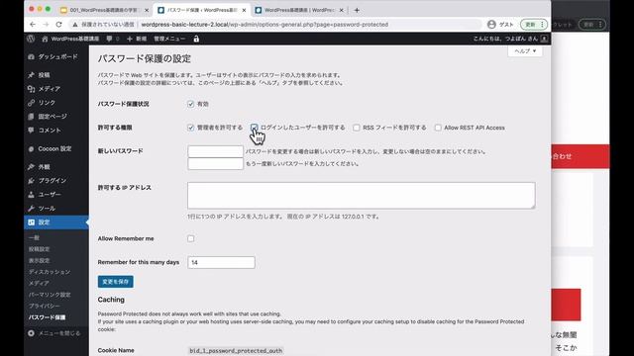The image size is (634, 356).
Task: Open a new browser tab with plus
Action: [x=357, y=10]
